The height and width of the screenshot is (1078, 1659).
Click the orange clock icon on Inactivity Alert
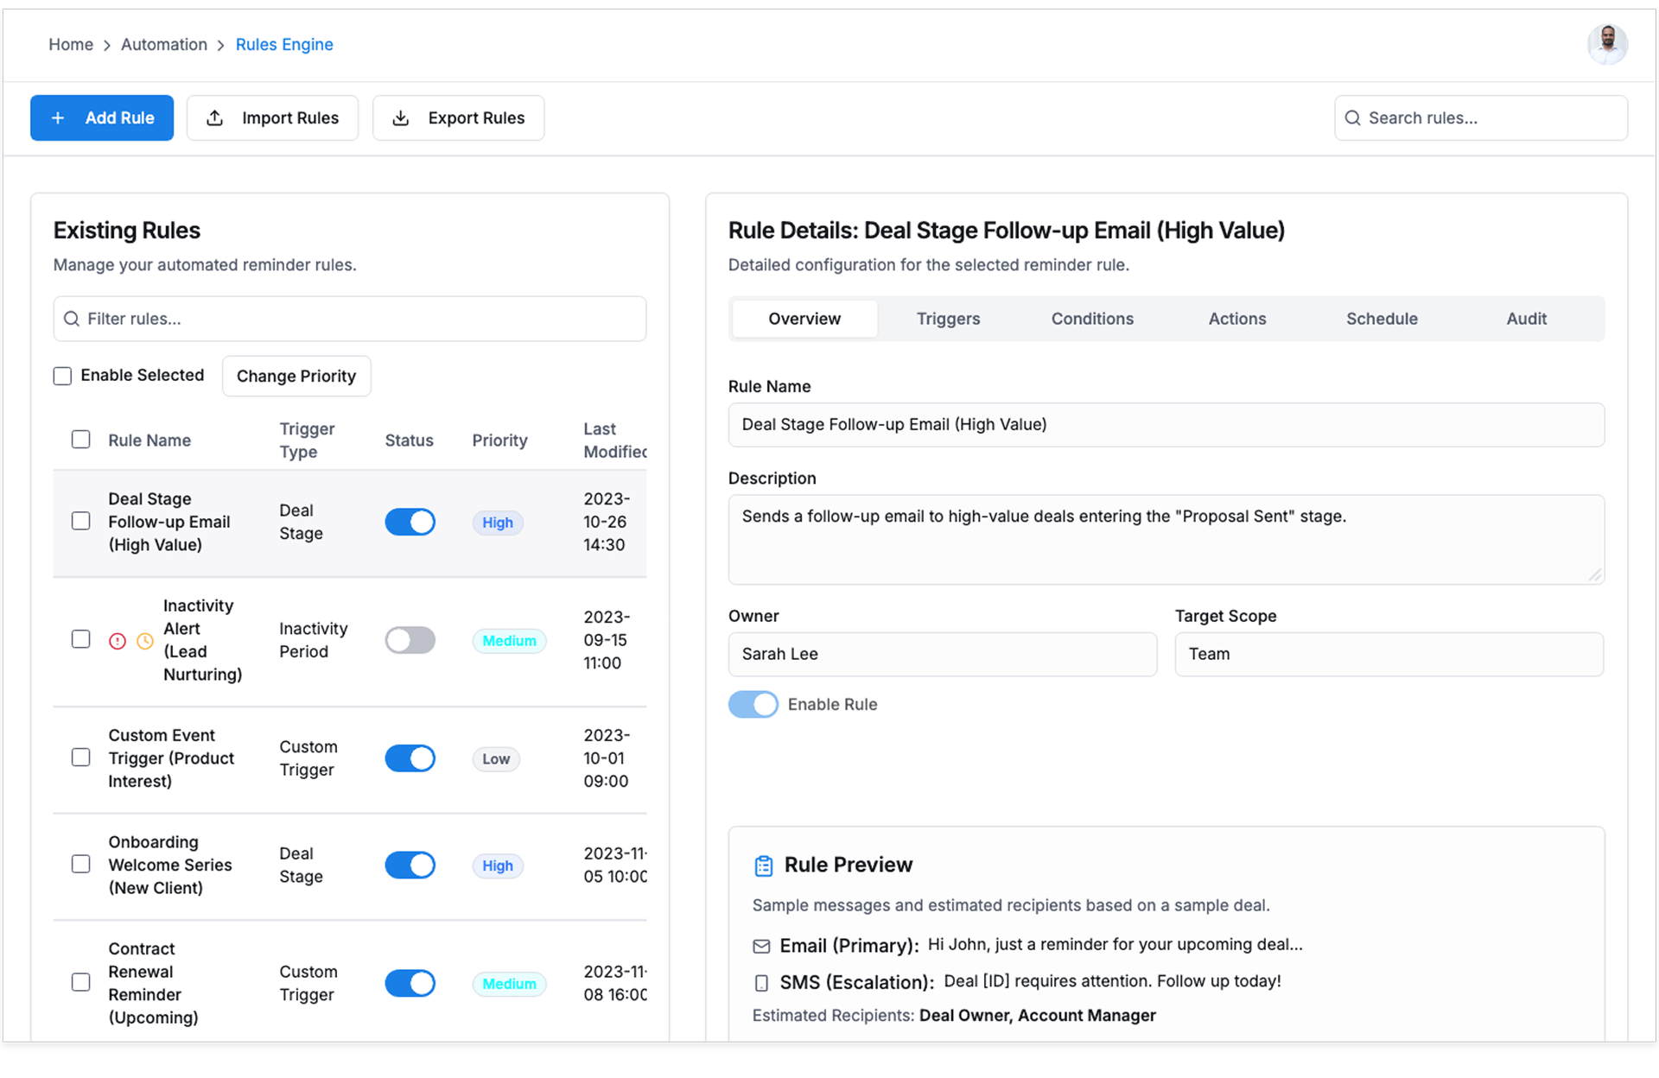pos(145,641)
